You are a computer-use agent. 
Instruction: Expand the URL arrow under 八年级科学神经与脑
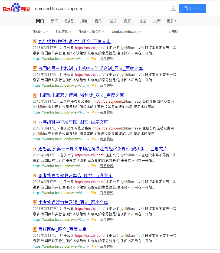pos(88,139)
